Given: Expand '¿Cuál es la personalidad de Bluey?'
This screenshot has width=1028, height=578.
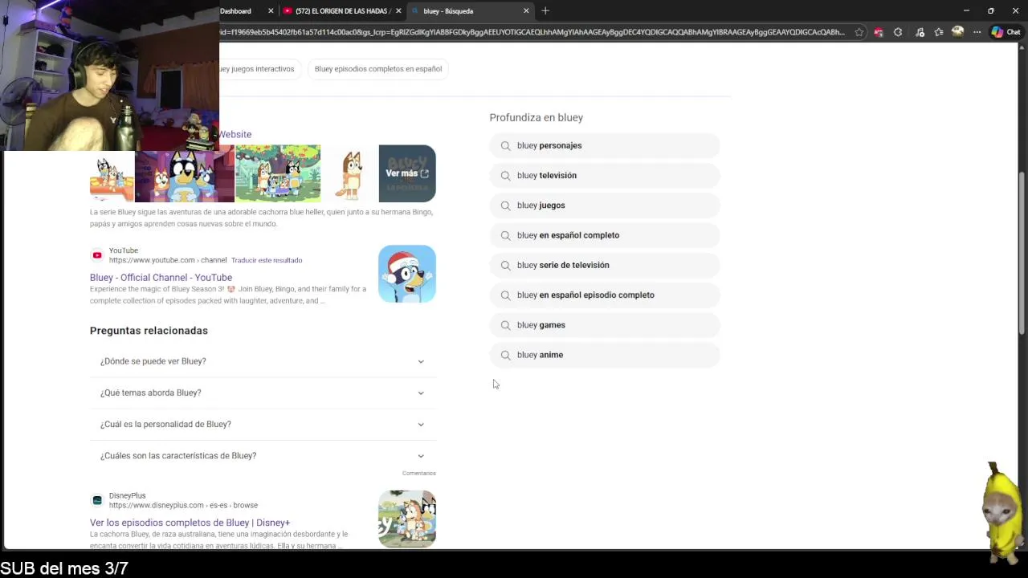Looking at the screenshot, I should tap(263, 424).
